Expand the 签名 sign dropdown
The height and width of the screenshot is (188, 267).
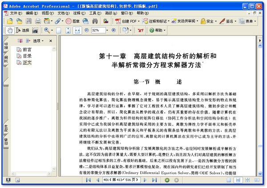pos(235,21)
